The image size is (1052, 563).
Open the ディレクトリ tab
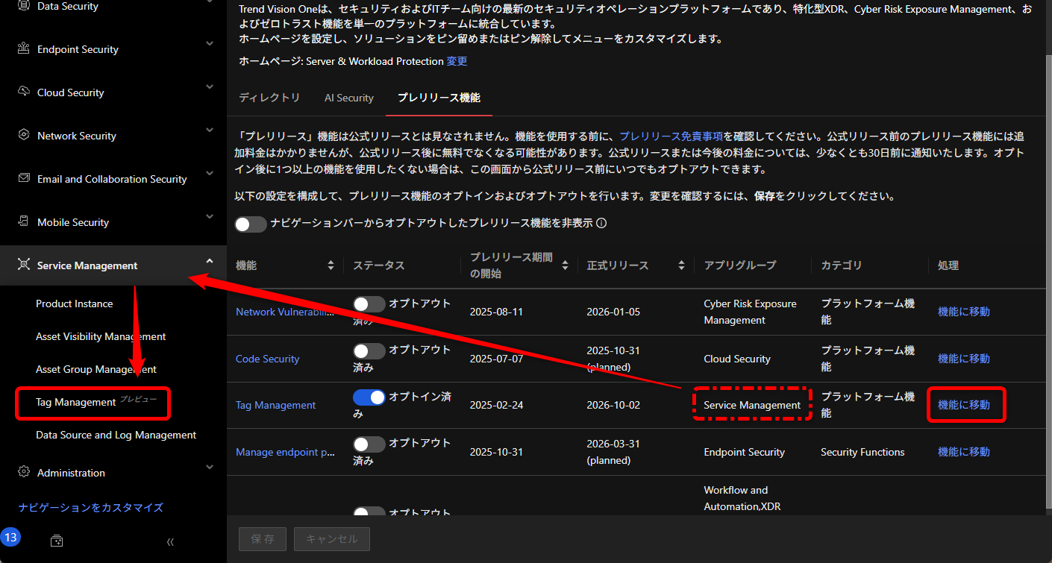point(269,98)
